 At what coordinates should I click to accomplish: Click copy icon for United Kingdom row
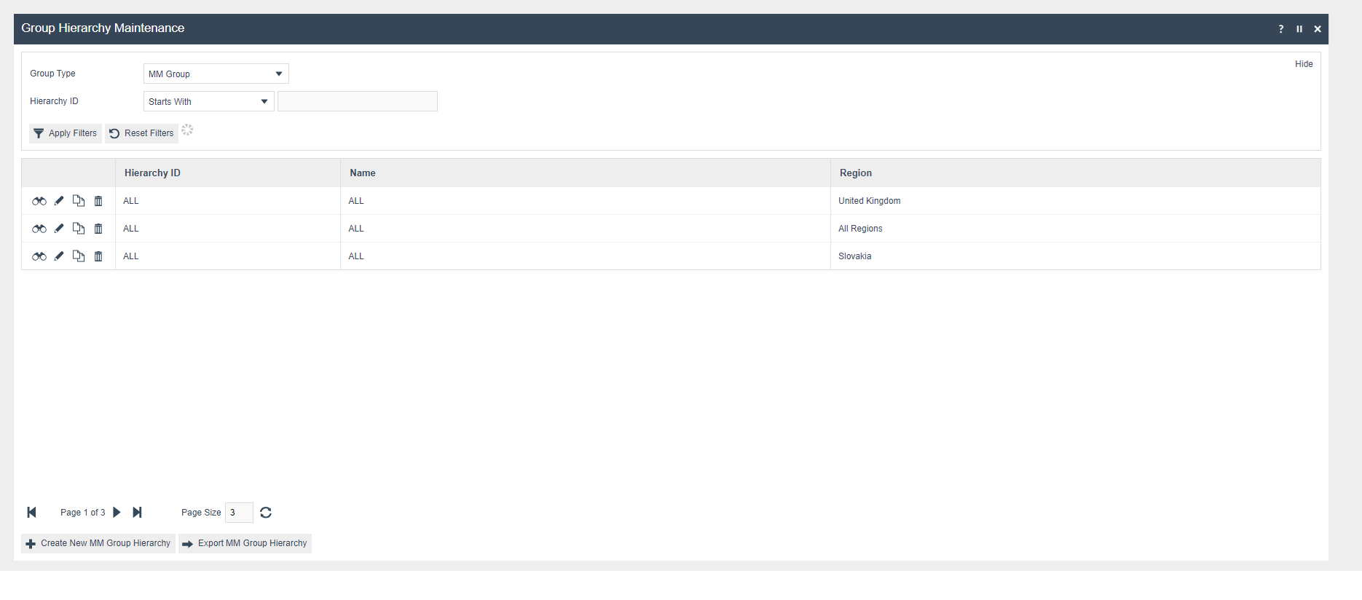(79, 201)
